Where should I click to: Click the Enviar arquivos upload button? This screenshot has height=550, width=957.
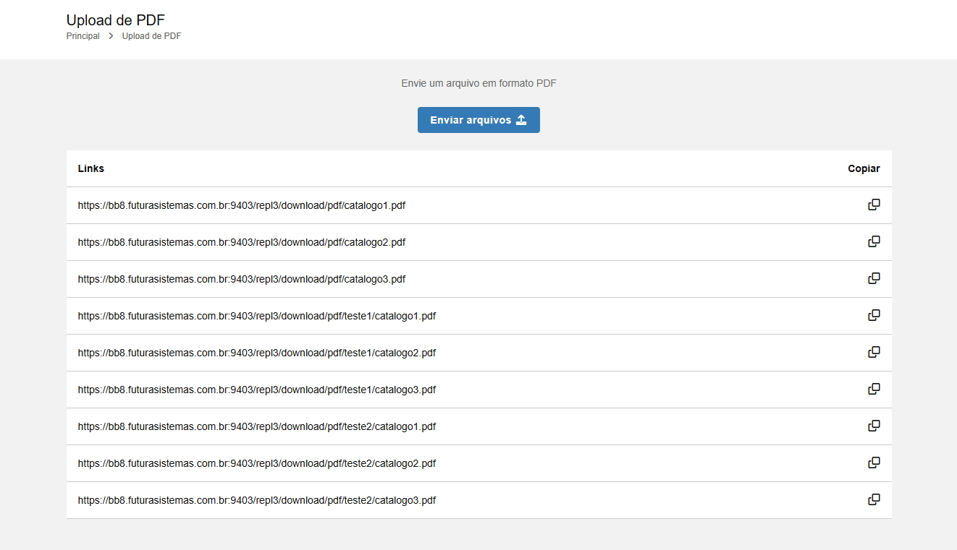click(478, 120)
